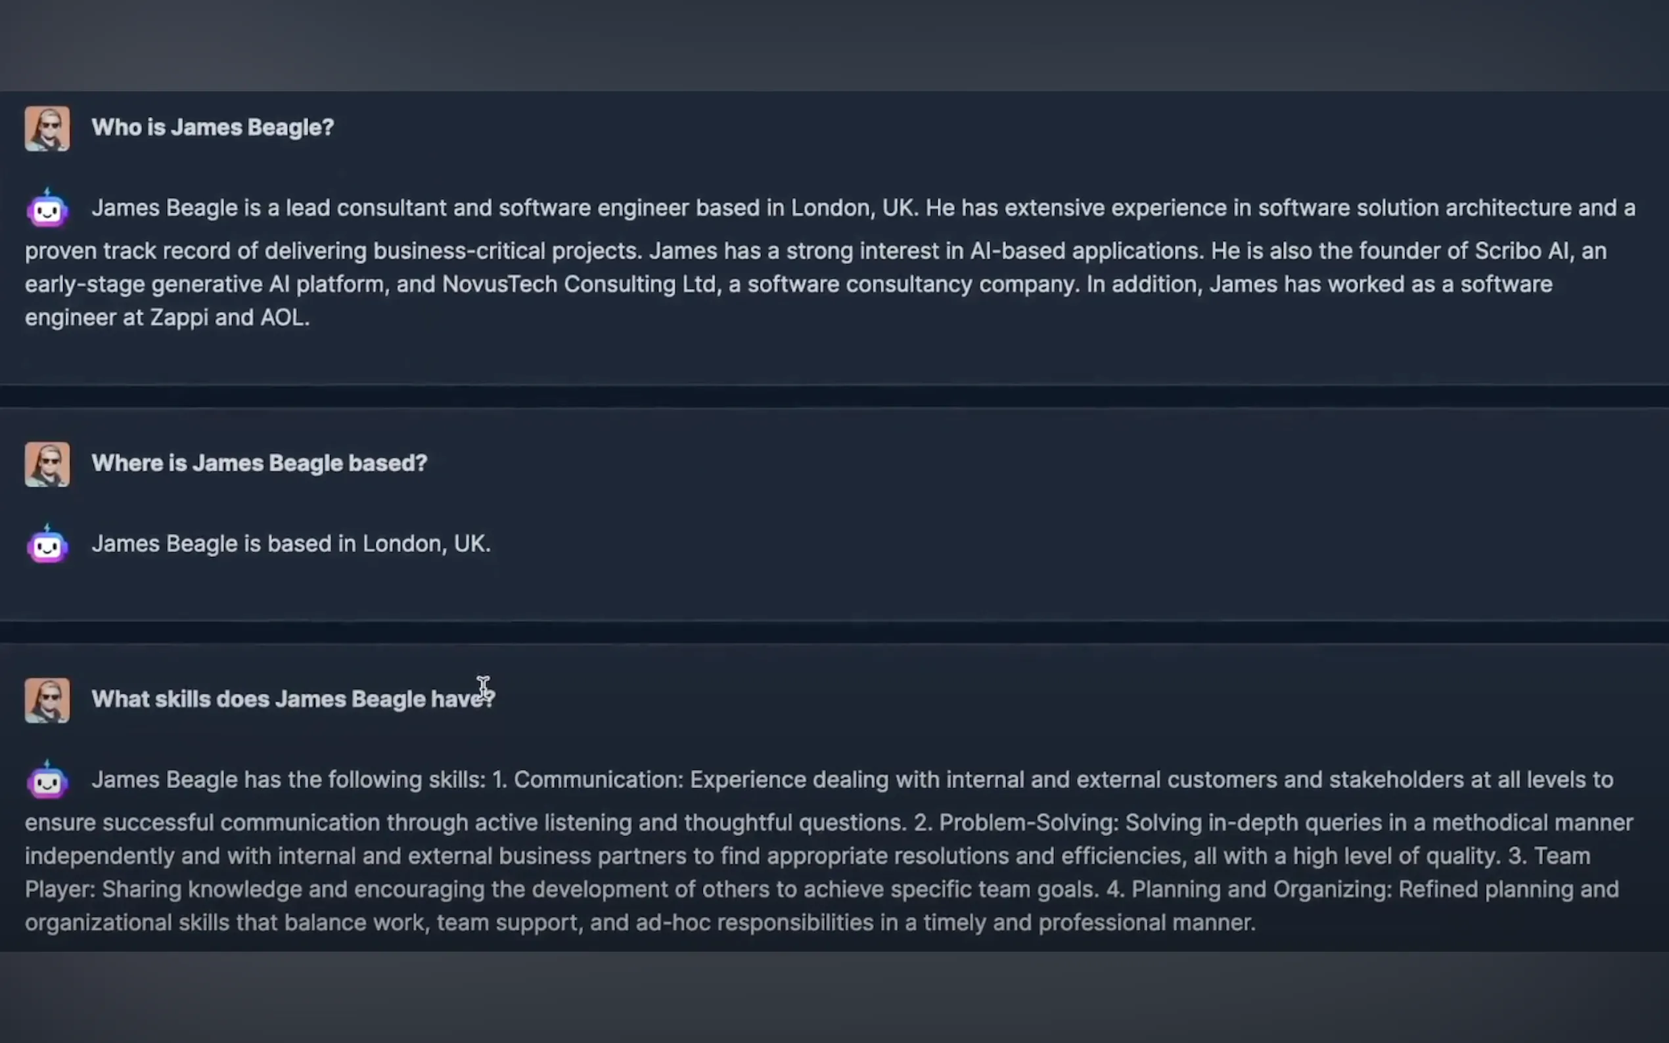The height and width of the screenshot is (1043, 1669).
Task: Click the "James Beagle is based in London, UK." reply
Action: coord(291,544)
